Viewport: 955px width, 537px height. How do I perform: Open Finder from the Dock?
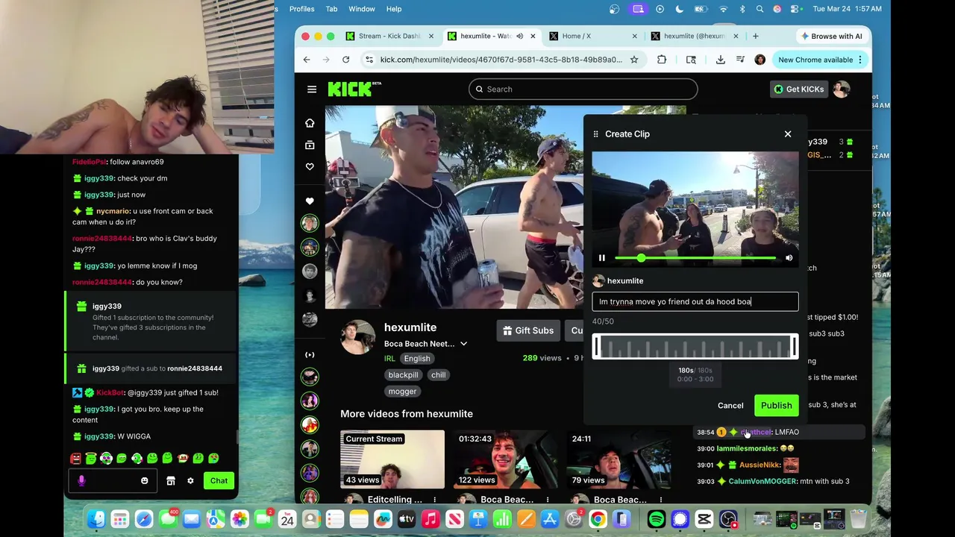[x=96, y=518]
